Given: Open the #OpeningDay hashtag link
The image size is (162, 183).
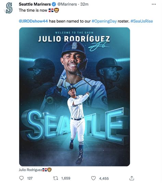Looking at the screenshot, I should pos(104,21).
